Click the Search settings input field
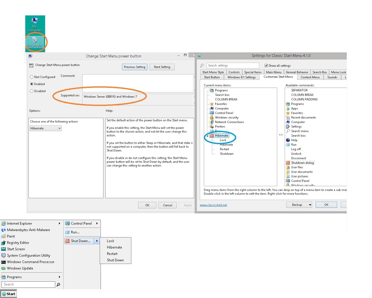372x298 pixels. pos(233,66)
